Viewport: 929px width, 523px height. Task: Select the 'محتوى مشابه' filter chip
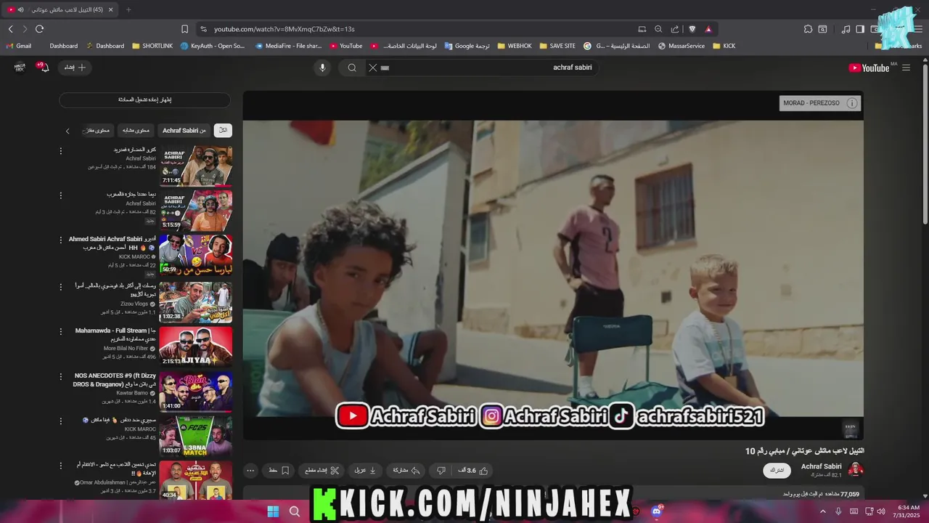coord(136,131)
